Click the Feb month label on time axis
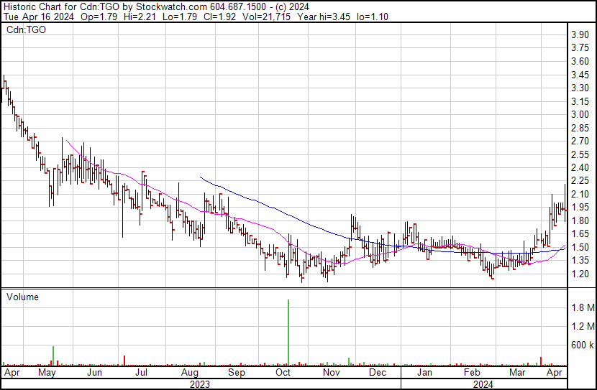Image resolution: width=597 pixels, height=390 pixels. coord(472,372)
